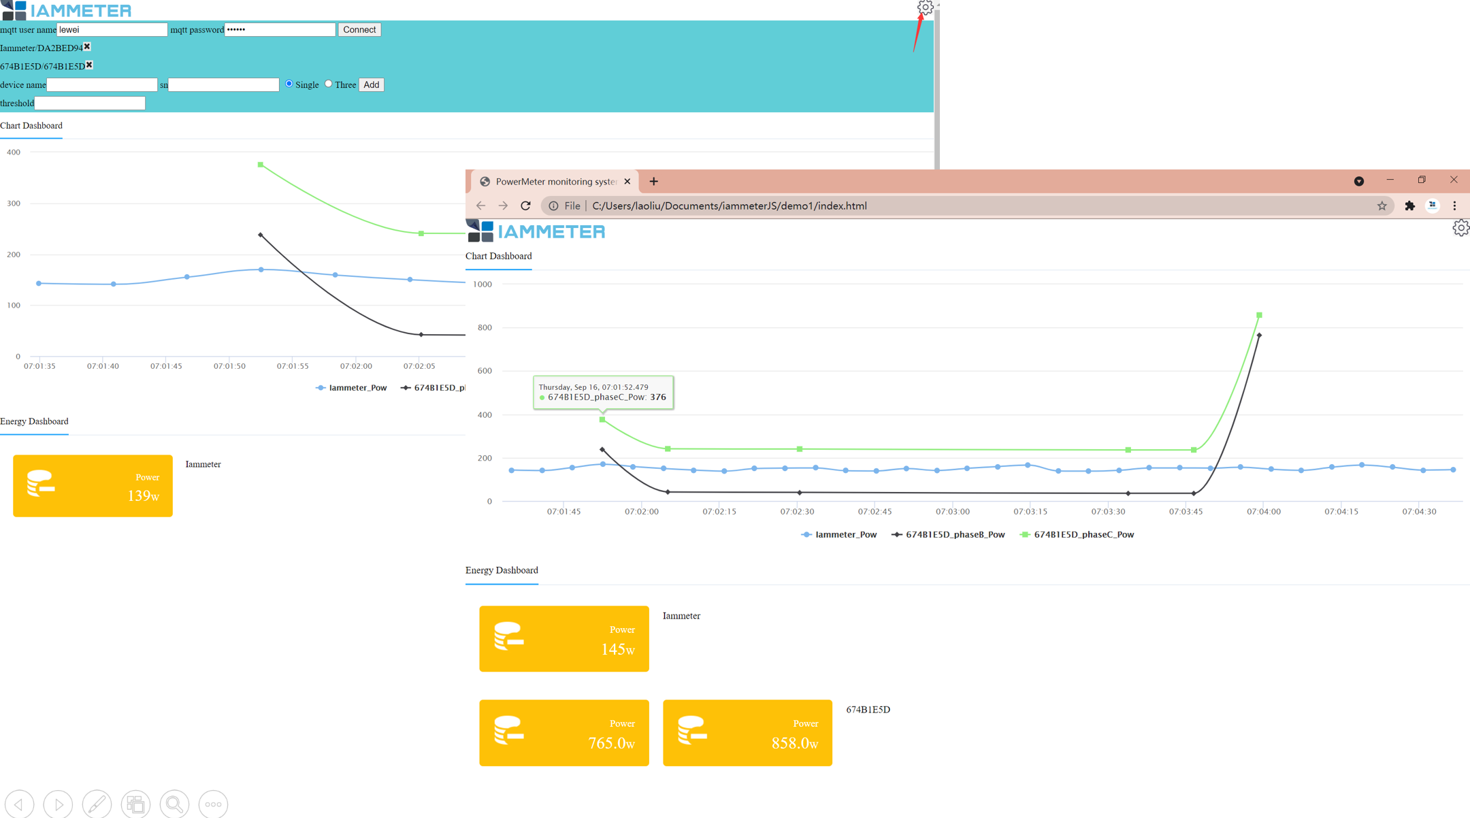1470x818 pixels.
Task: Click IAMMETER logo in Chrome page
Action: point(536,231)
